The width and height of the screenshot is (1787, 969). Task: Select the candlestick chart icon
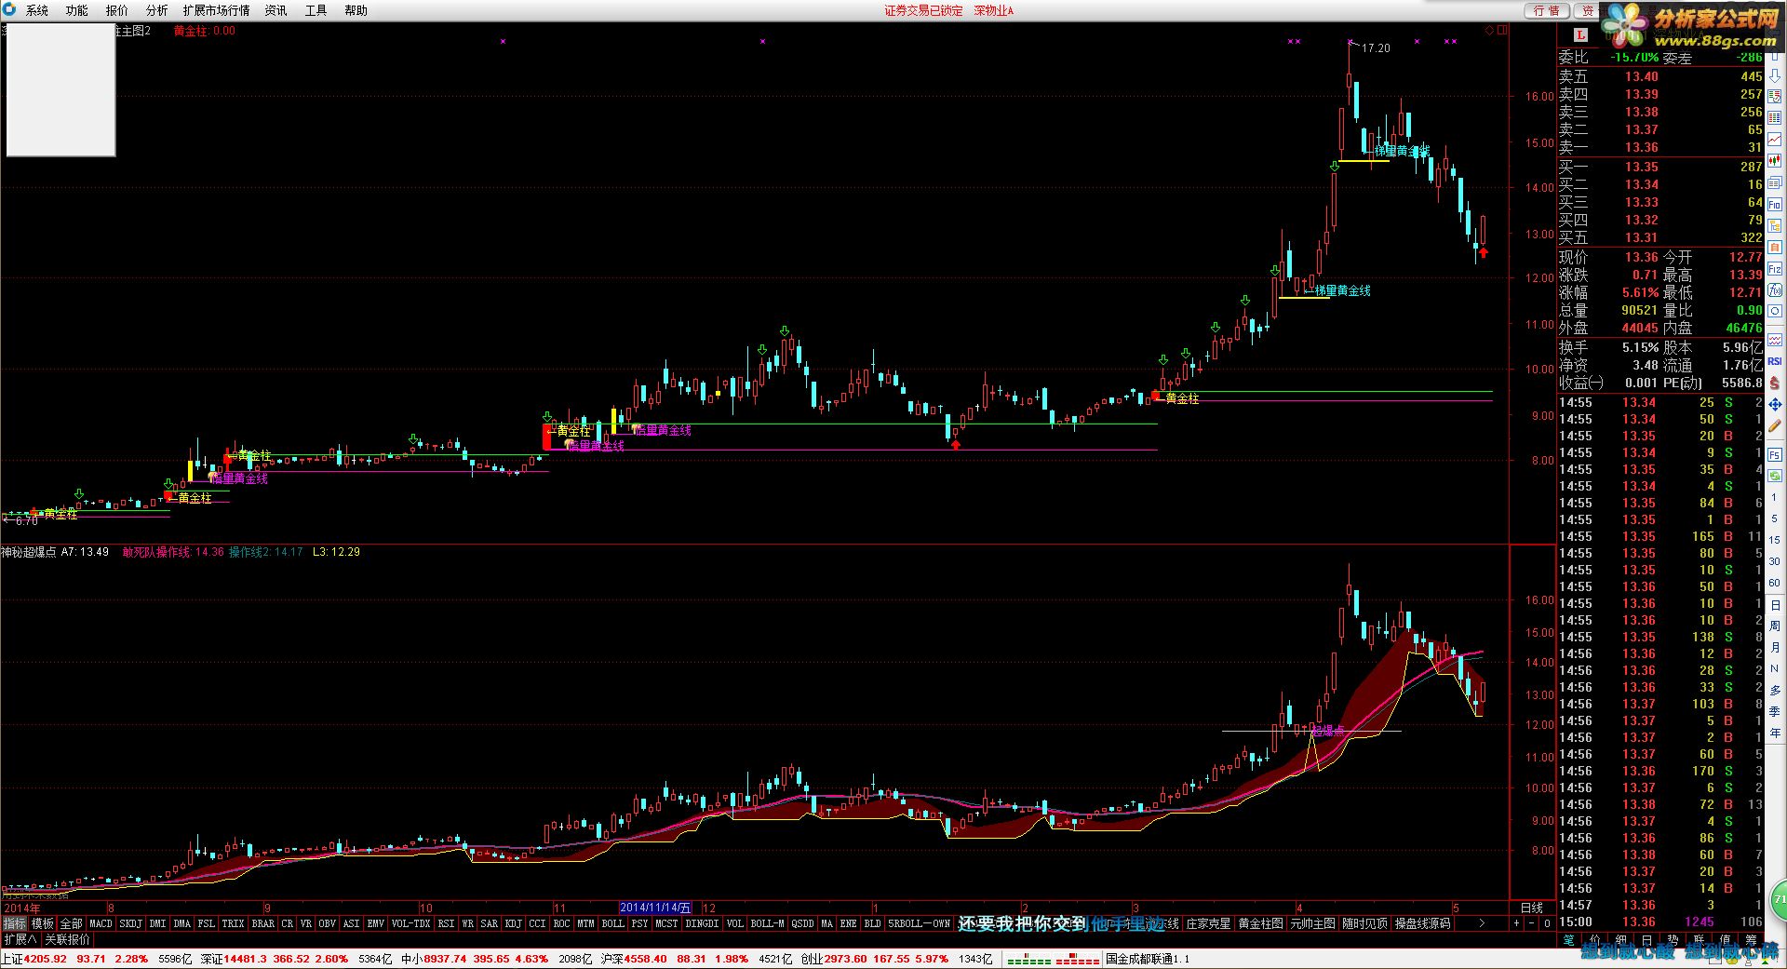pos(1775,161)
